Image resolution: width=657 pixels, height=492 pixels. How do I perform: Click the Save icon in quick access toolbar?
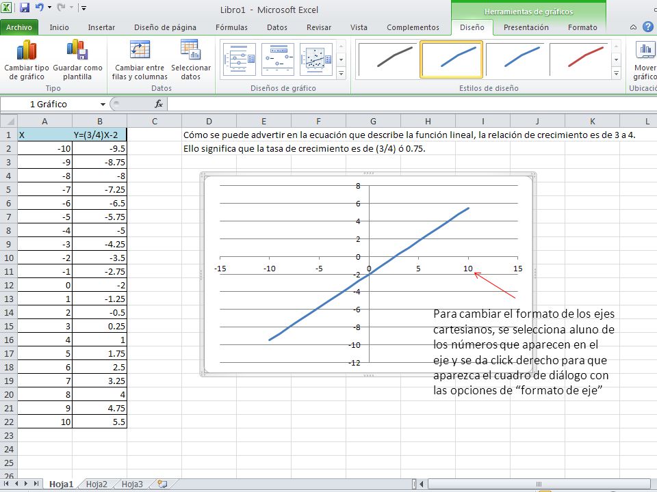coord(25,7)
